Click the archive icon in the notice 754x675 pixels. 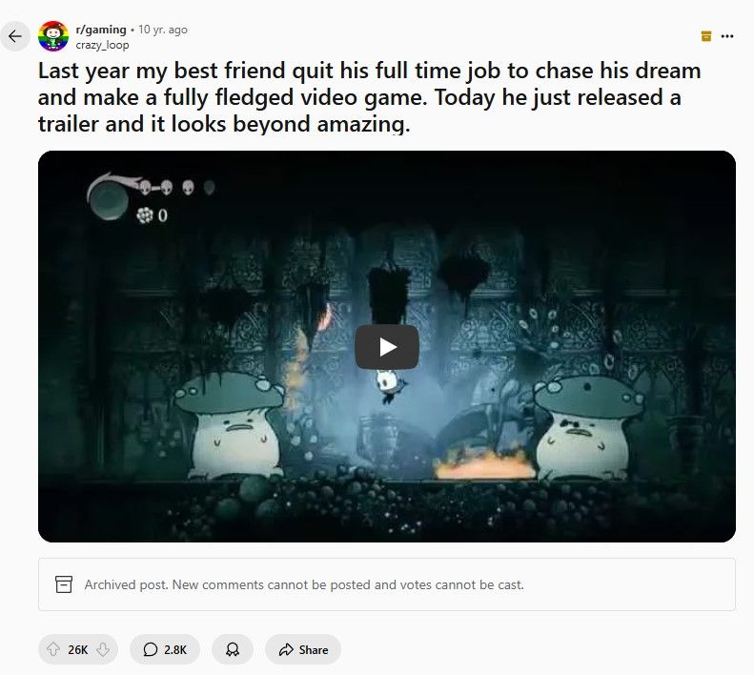coord(64,584)
